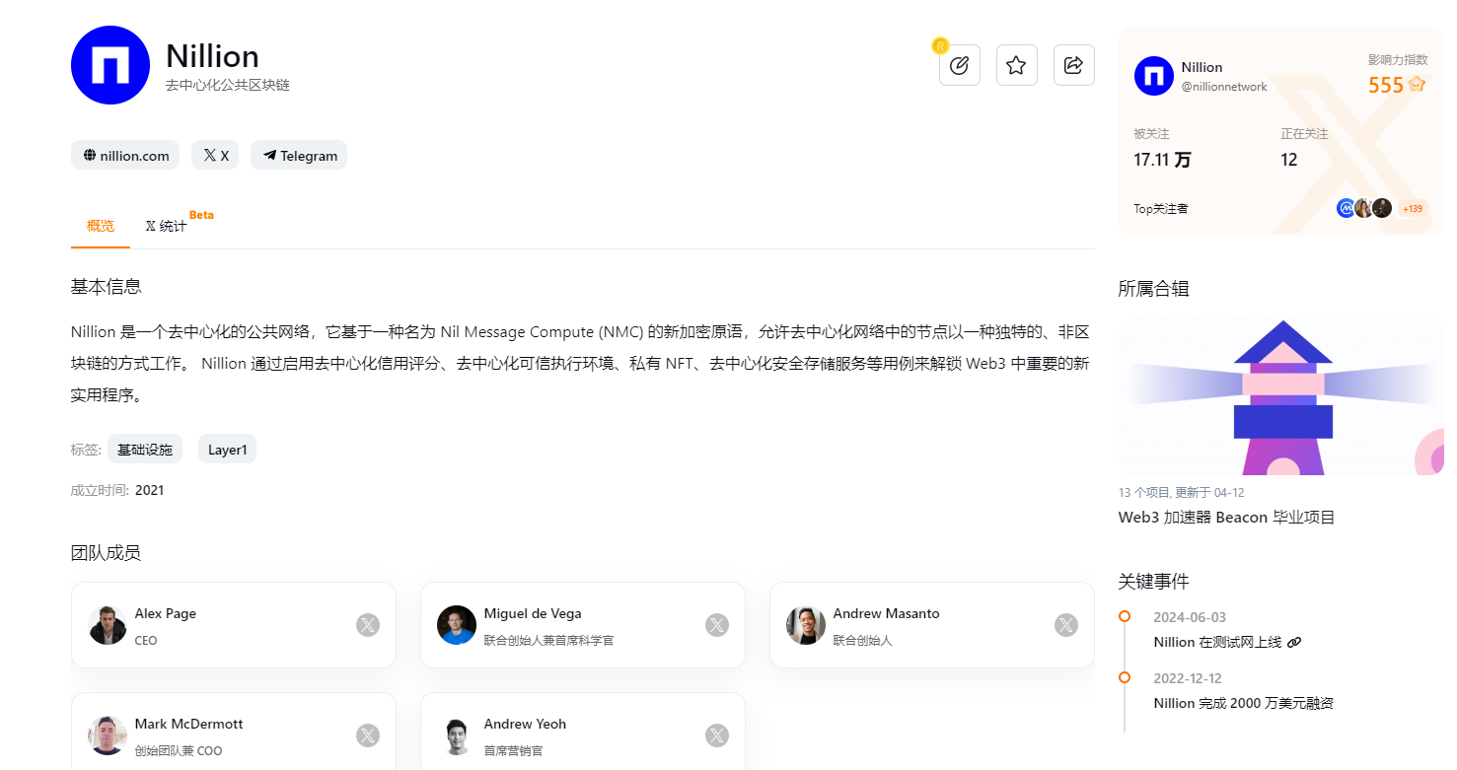Screen dimensions: 1457x770
Task: Select the 基础设施 tag
Action: point(145,450)
